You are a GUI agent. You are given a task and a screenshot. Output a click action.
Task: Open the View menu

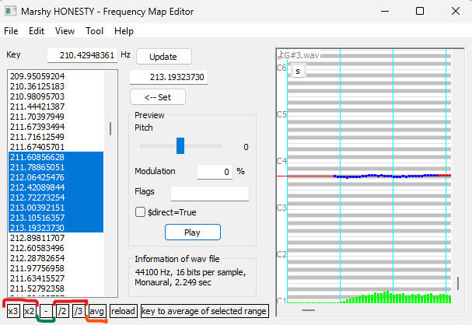pyautogui.click(x=65, y=31)
